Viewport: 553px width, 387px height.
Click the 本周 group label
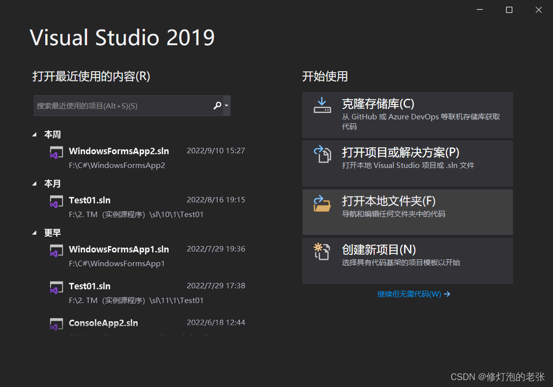coord(52,134)
